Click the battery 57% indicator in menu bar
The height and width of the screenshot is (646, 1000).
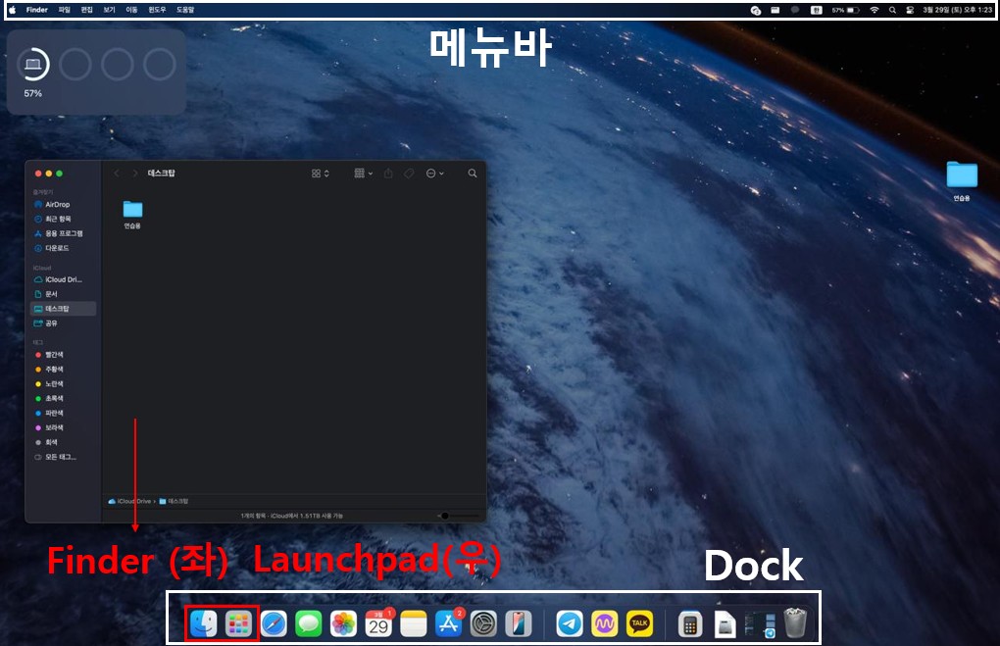(x=845, y=10)
